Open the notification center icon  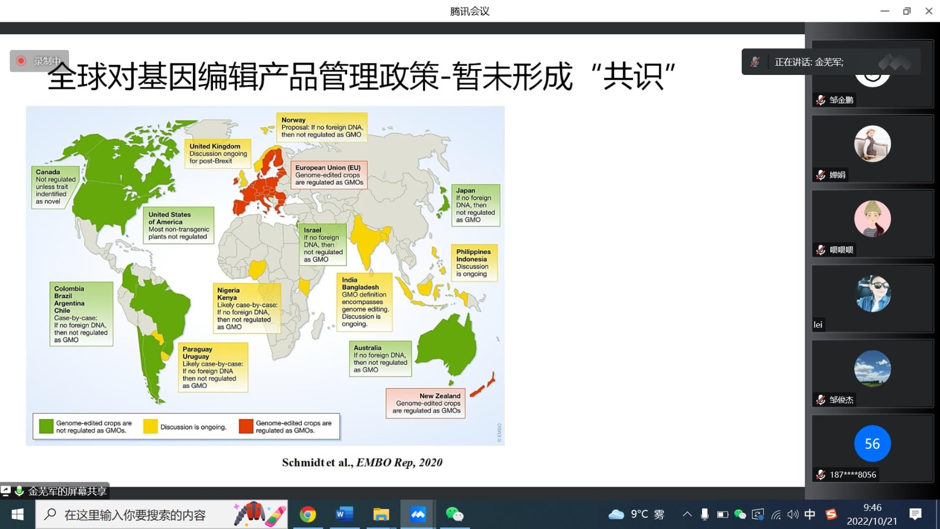916,514
